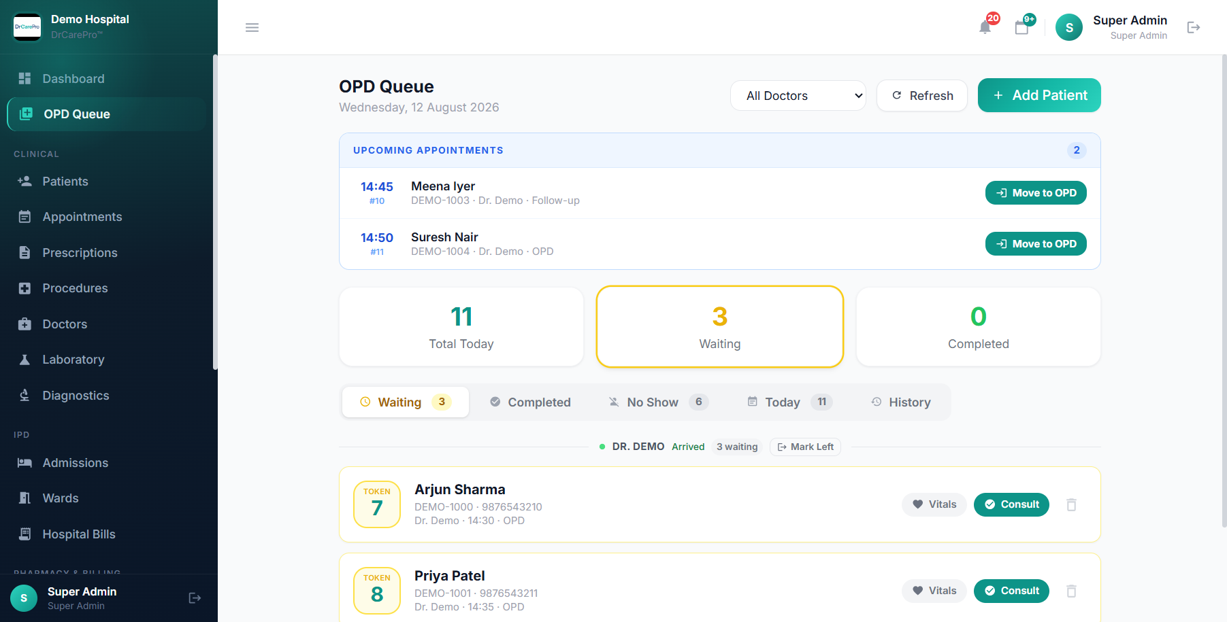The height and width of the screenshot is (622, 1227).
Task: Open Admissions under IPD
Action: click(x=106, y=463)
